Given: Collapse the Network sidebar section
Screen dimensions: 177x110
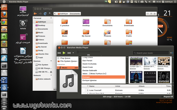Looking at the screenshot, I should 51,75.
